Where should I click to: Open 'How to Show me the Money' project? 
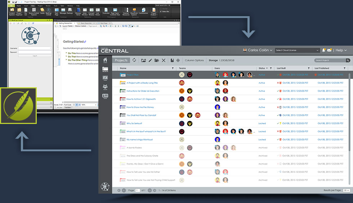pyautogui.click(x=140, y=107)
